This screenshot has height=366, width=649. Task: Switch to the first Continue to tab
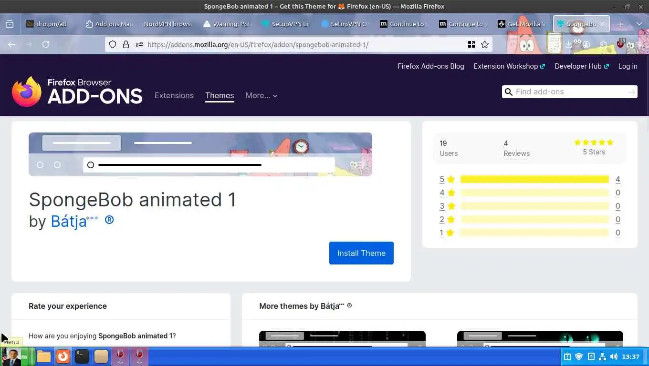click(x=404, y=24)
